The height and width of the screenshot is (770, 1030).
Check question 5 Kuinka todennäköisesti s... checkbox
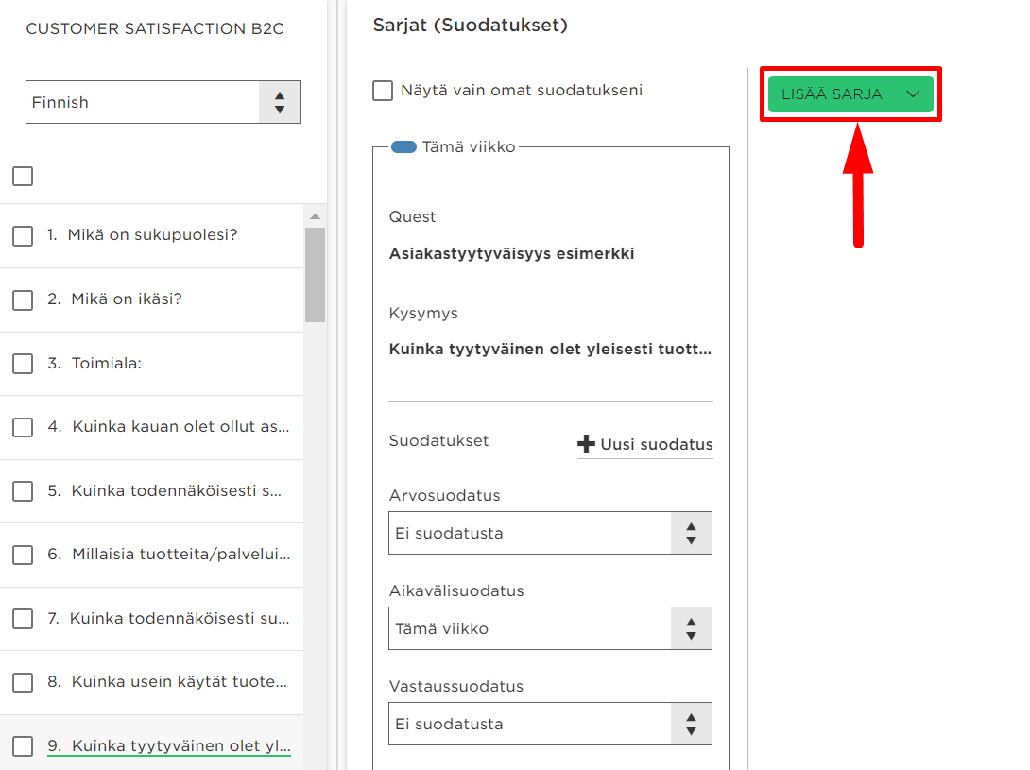23,490
